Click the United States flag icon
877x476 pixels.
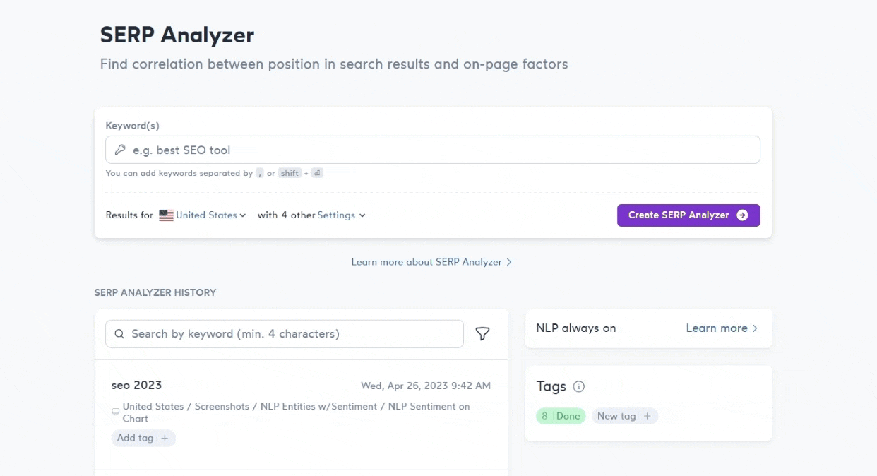(166, 215)
